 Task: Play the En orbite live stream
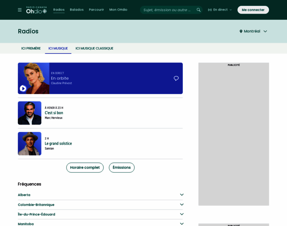click(23, 89)
